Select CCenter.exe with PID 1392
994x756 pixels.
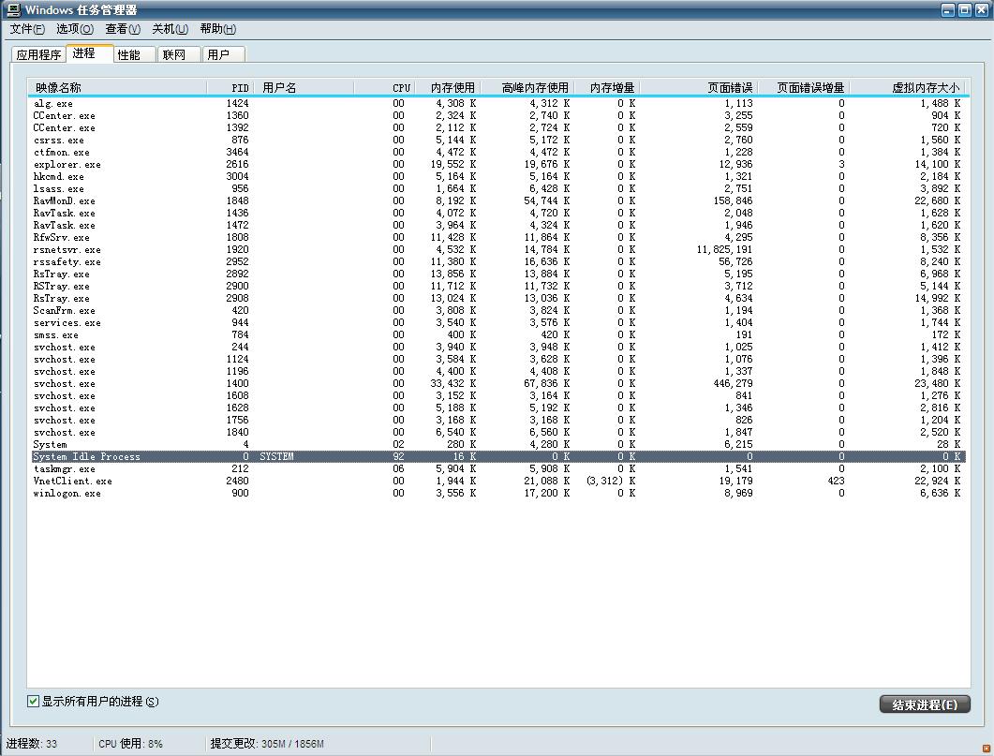(497, 127)
